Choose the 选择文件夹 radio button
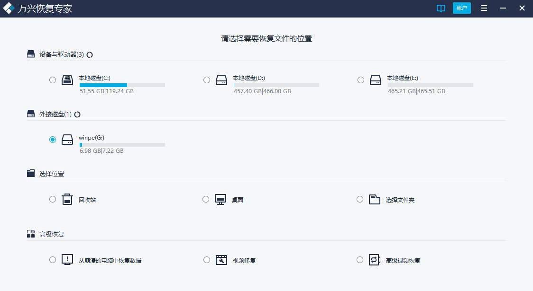 click(360, 199)
